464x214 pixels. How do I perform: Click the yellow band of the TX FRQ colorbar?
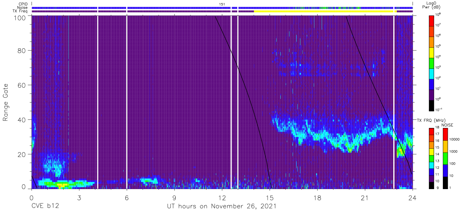432,151
